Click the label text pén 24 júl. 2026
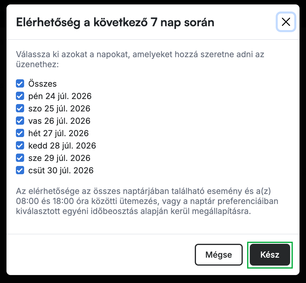This screenshot has width=306, height=283. (60, 96)
